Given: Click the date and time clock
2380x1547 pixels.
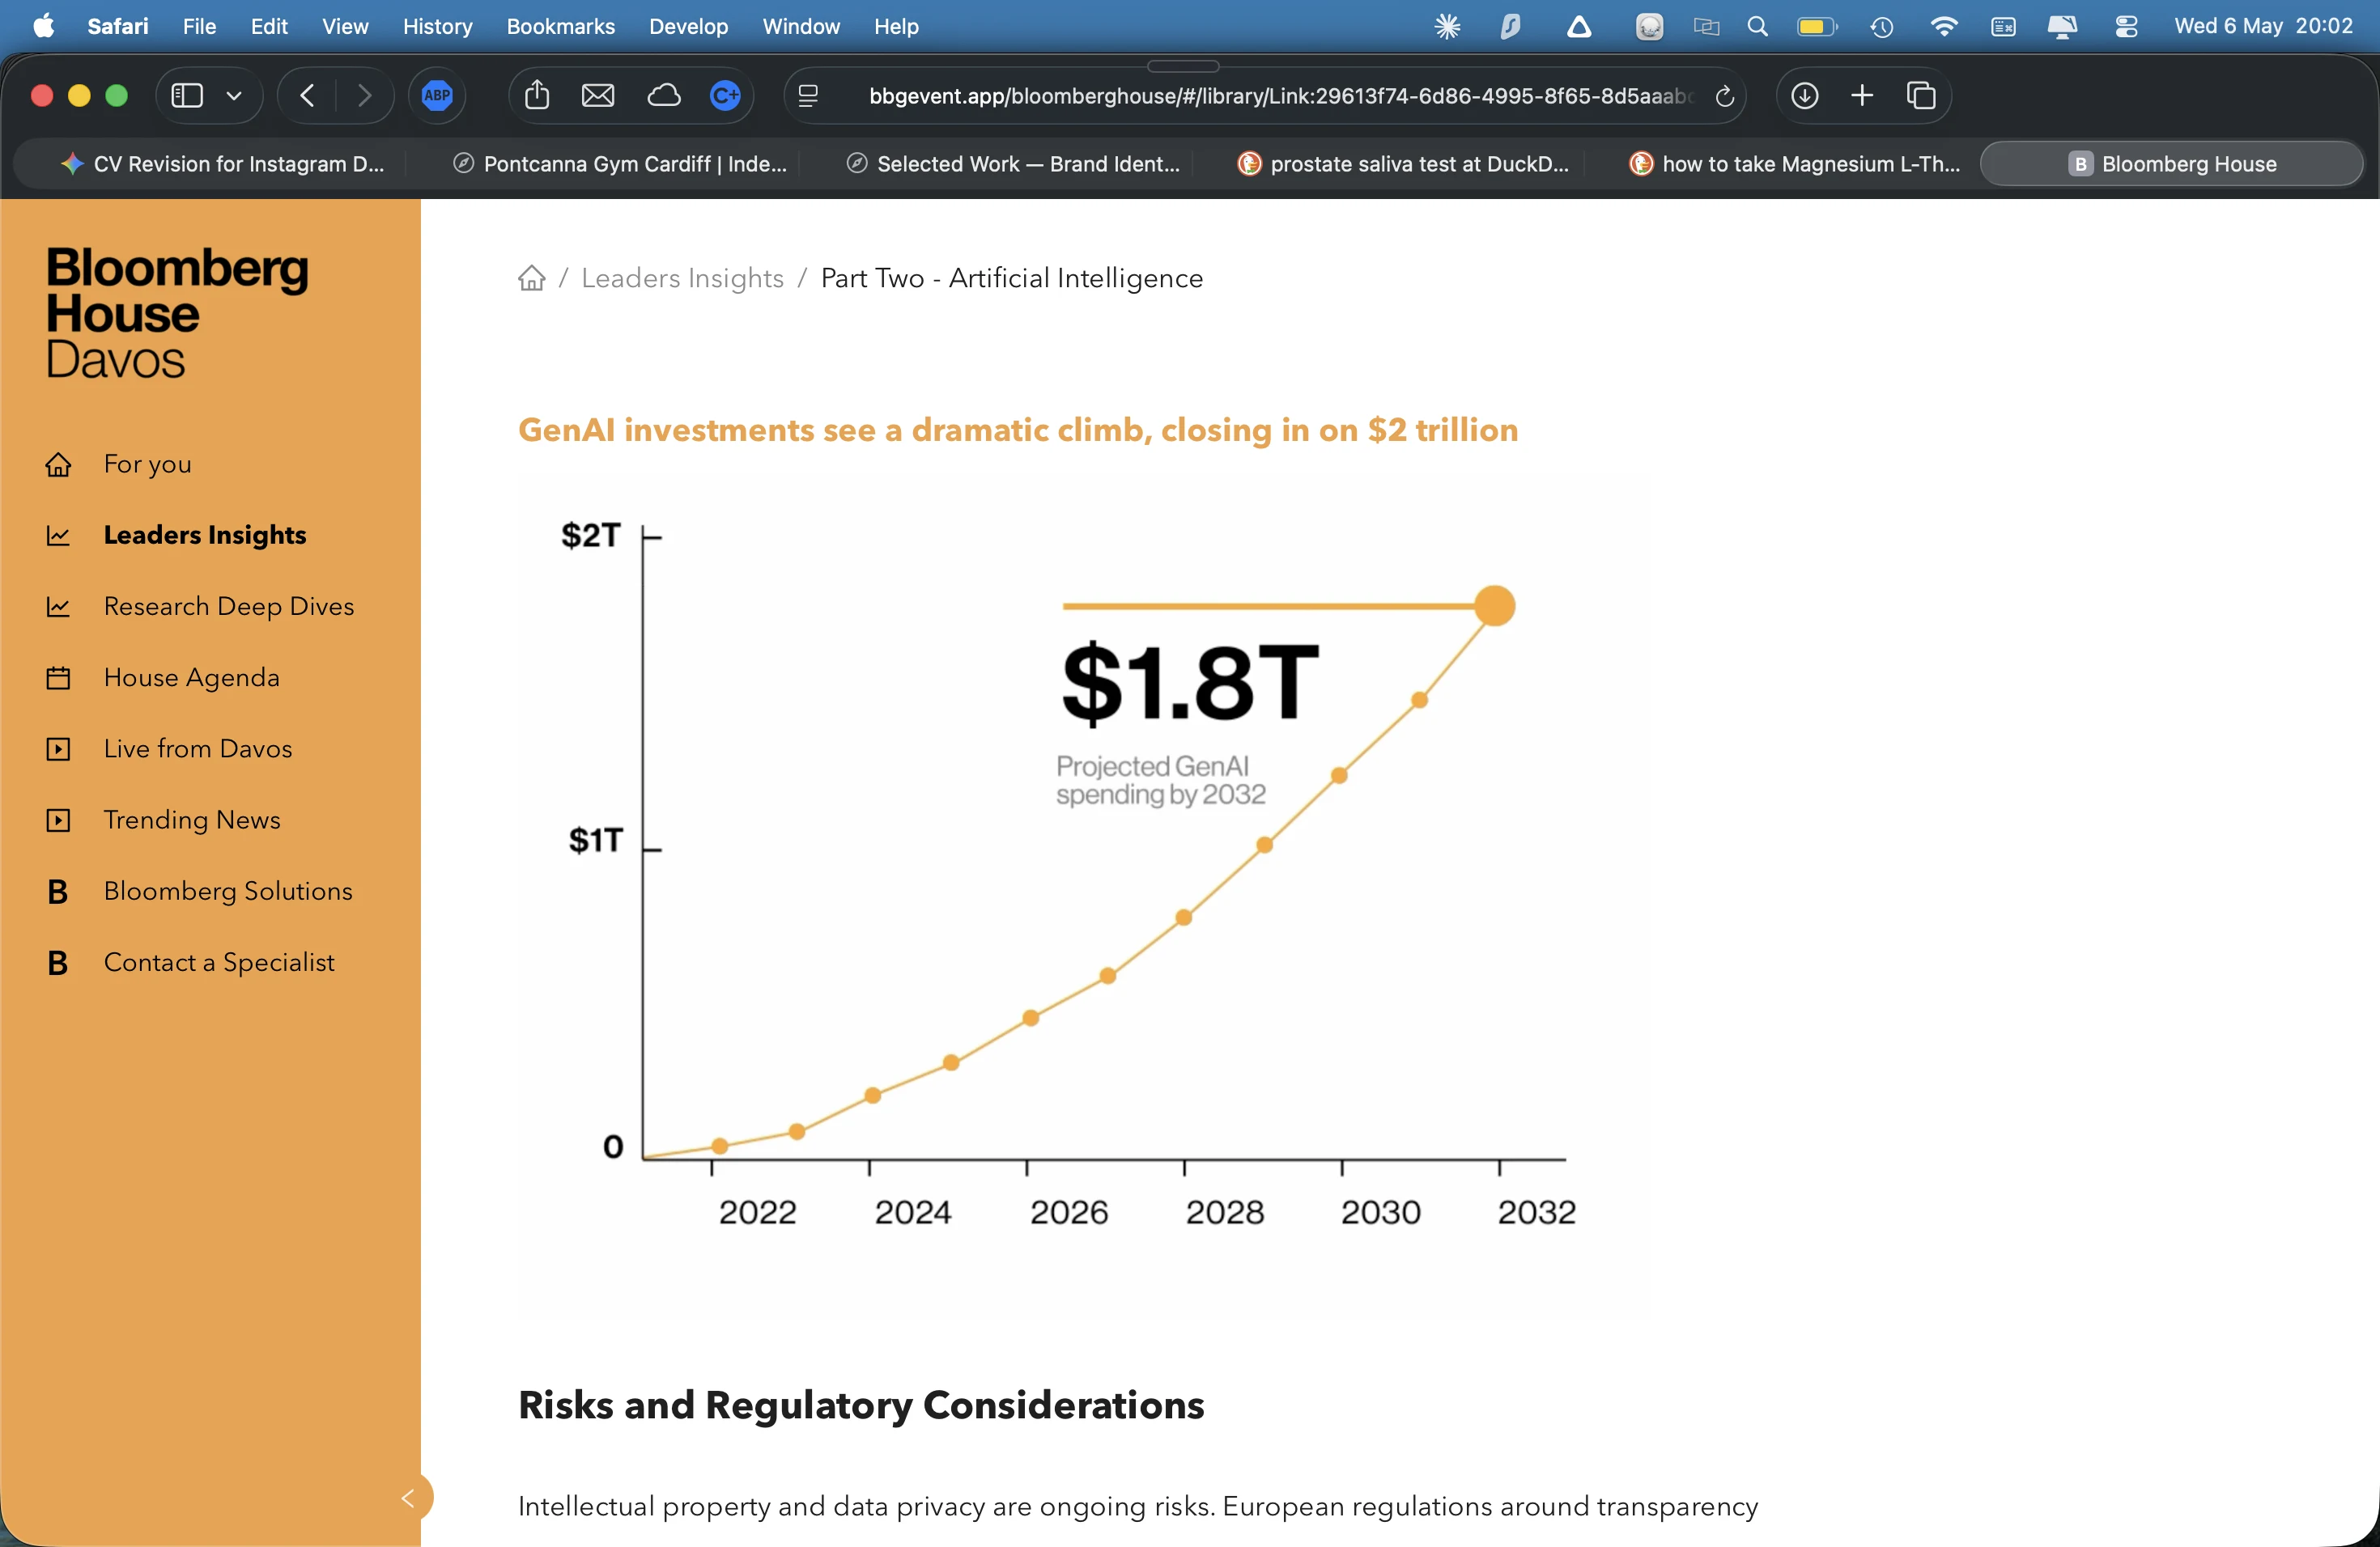Looking at the screenshot, I should [x=2263, y=26].
